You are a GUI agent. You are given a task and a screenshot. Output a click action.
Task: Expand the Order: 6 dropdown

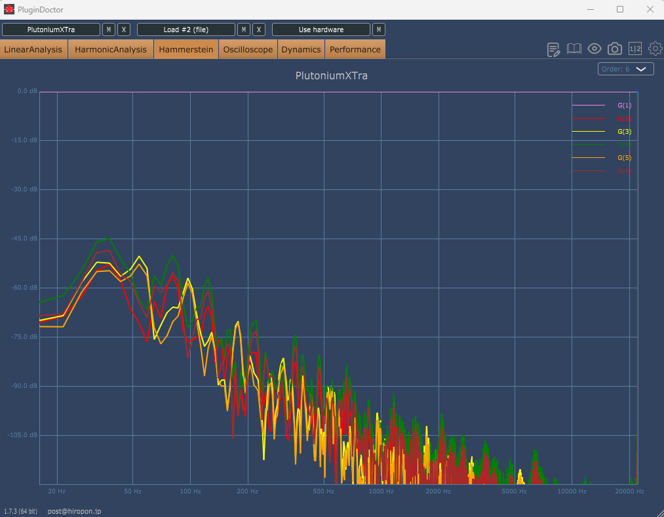click(x=625, y=69)
